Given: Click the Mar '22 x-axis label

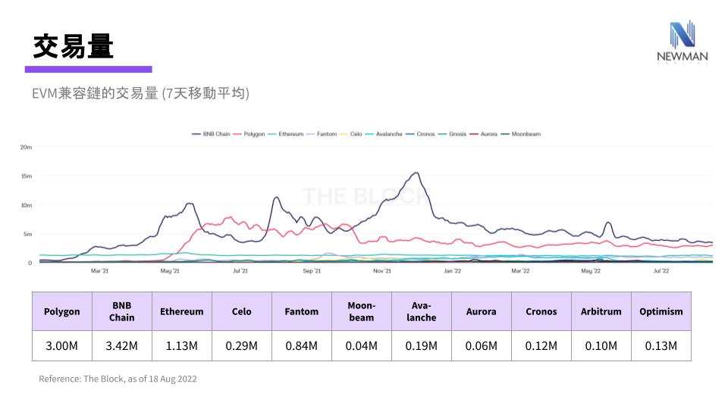Looking at the screenshot, I should click(x=520, y=271).
